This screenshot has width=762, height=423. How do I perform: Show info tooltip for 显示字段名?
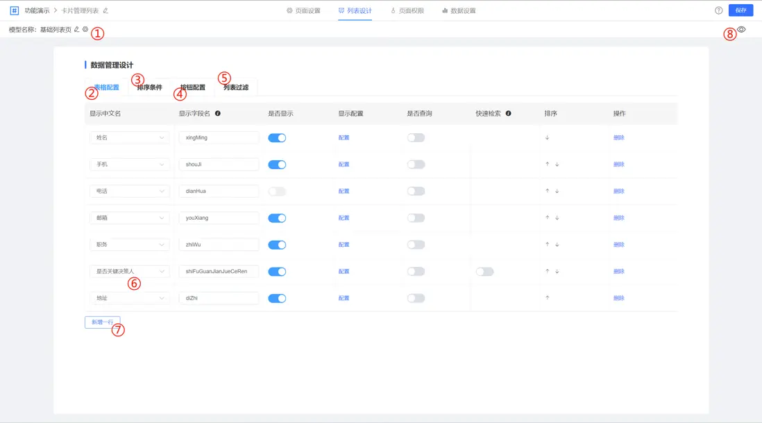point(218,113)
